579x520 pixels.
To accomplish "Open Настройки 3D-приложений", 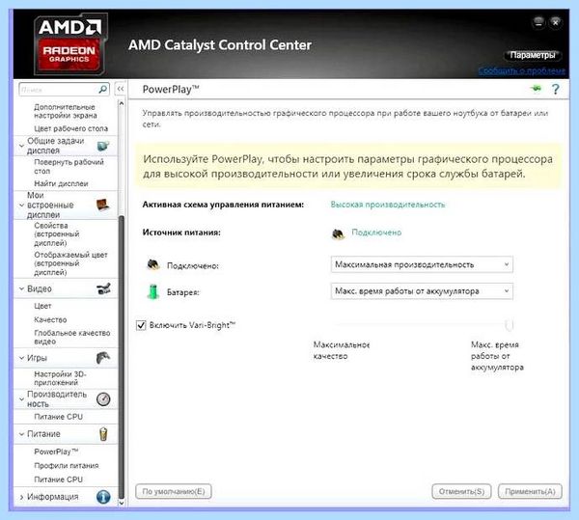I will click(60, 378).
